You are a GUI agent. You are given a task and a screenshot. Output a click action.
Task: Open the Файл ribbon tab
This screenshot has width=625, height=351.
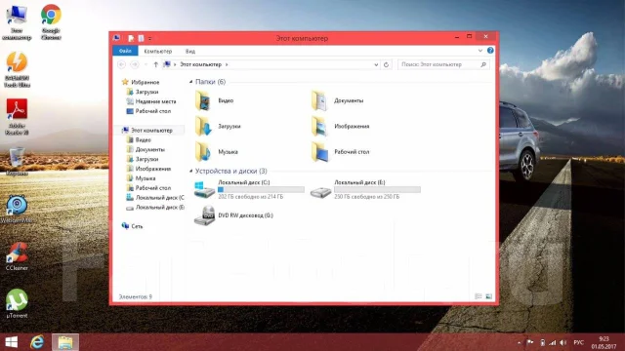point(125,51)
